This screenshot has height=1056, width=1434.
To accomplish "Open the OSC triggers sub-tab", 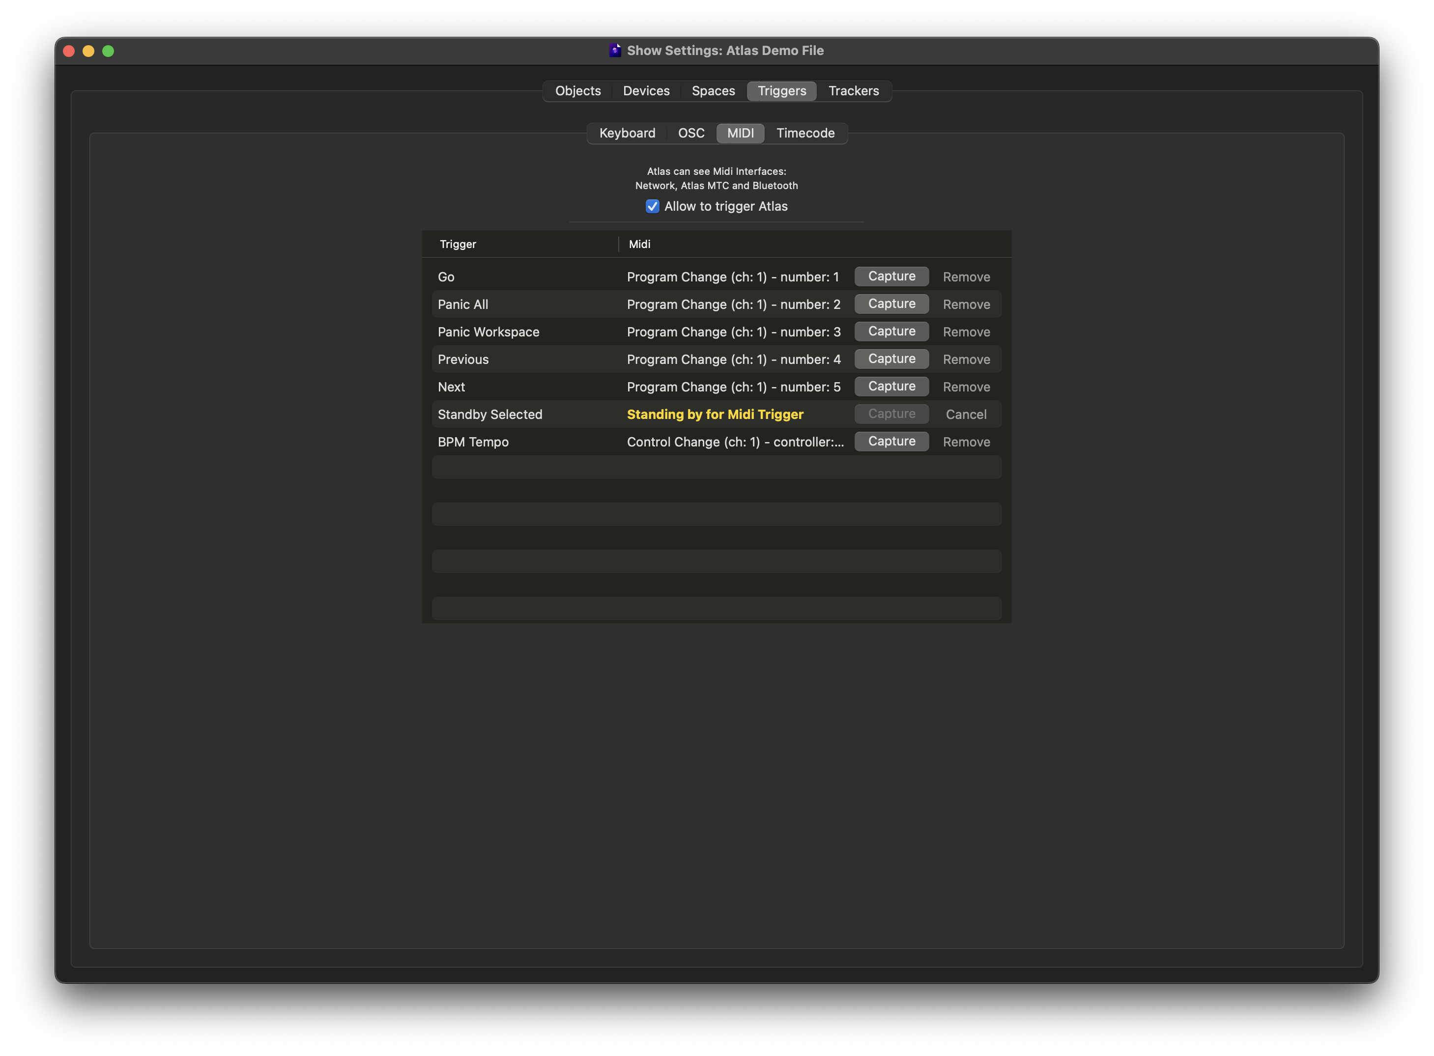I will point(691,133).
